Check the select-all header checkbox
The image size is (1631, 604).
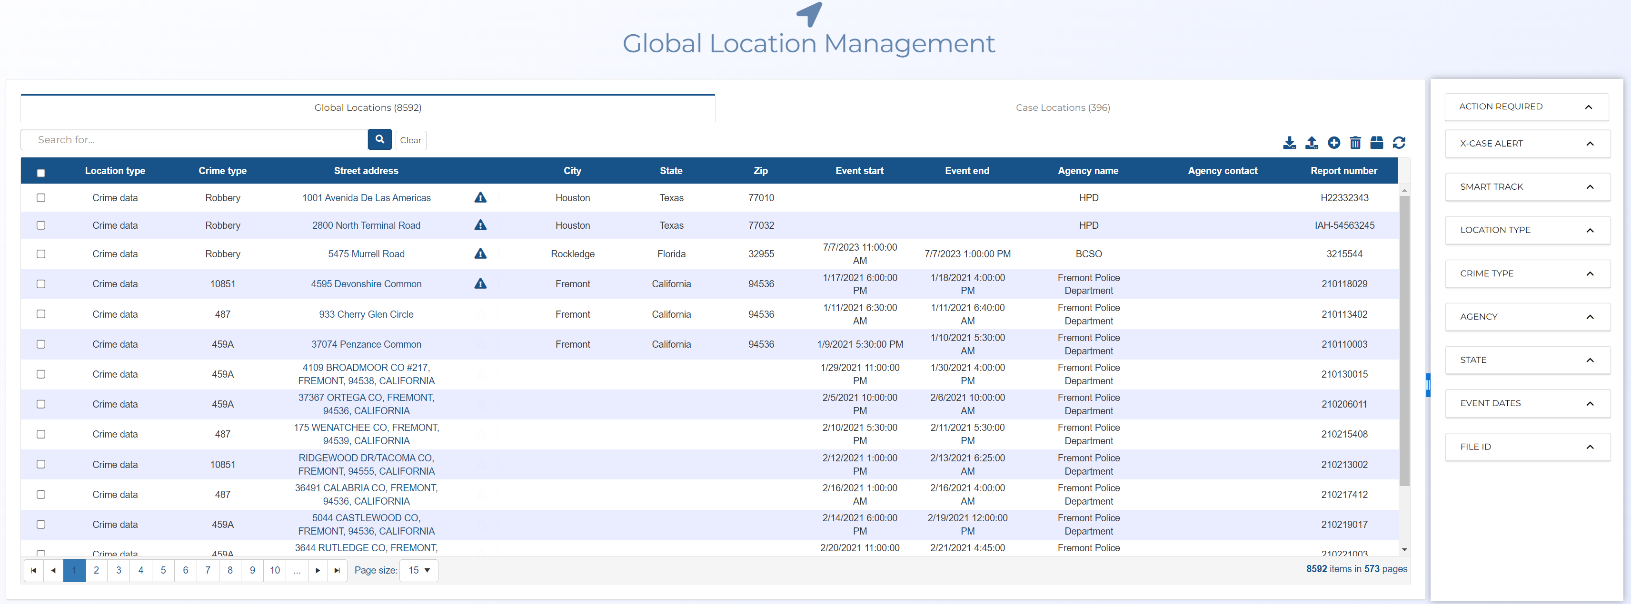tap(41, 173)
